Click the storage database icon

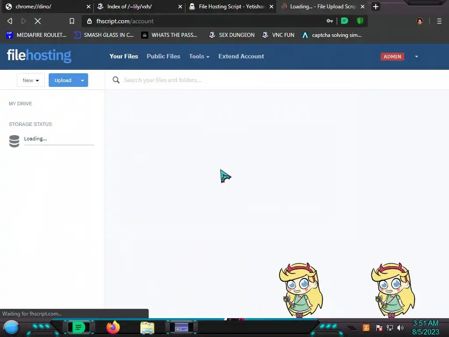[x=14, y=141]
